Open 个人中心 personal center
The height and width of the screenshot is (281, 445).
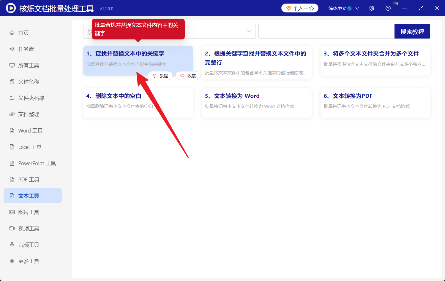[x=300, y=8]
